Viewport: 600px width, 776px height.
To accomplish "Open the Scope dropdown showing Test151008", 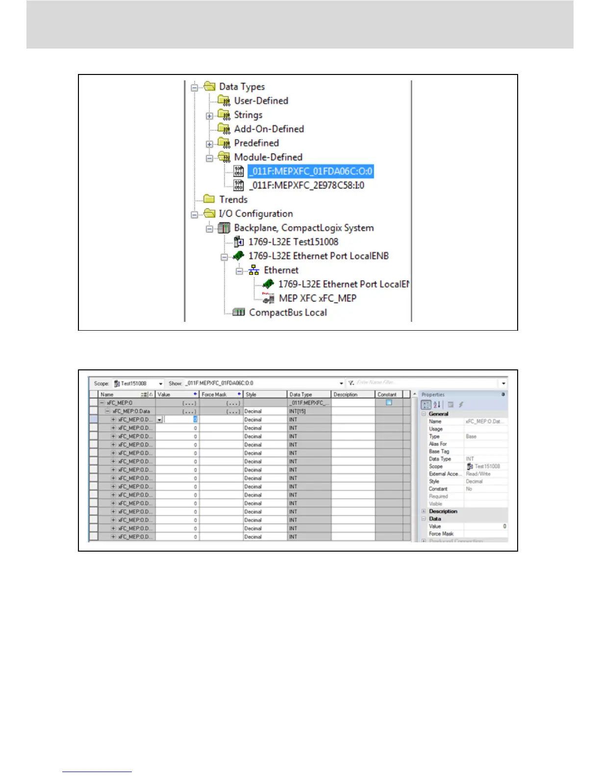I will pyautogui.click(x=160, y=384).
